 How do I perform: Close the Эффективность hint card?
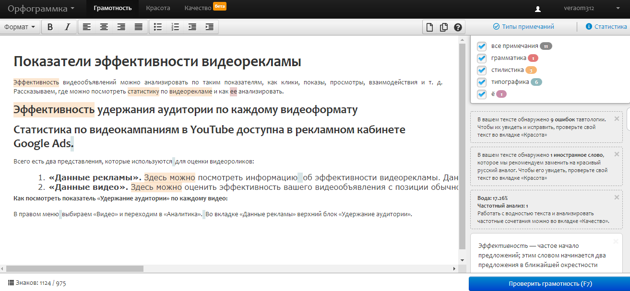pyautogui.click(x=617, y=242)
